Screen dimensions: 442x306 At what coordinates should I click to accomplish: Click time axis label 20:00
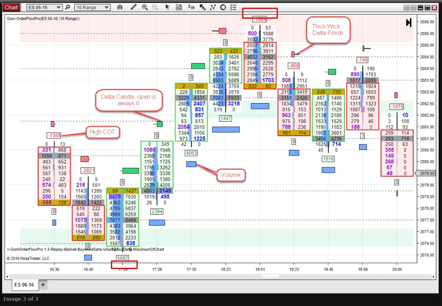click(x=397, y=269)
